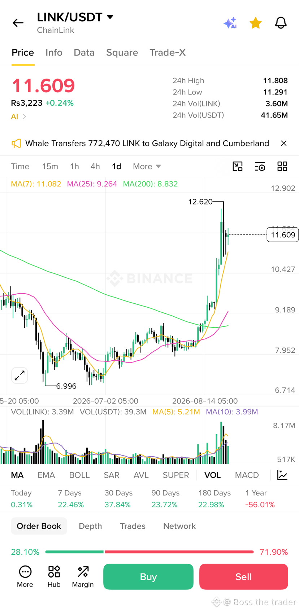Click the 90 Days 23.72% performance

pyautogui.click(x=165, y=499)
